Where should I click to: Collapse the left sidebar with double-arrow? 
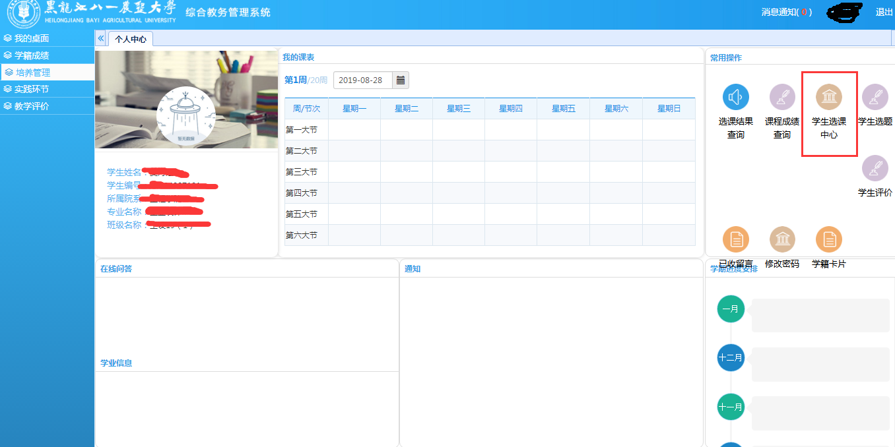click(x=101, y=39)
